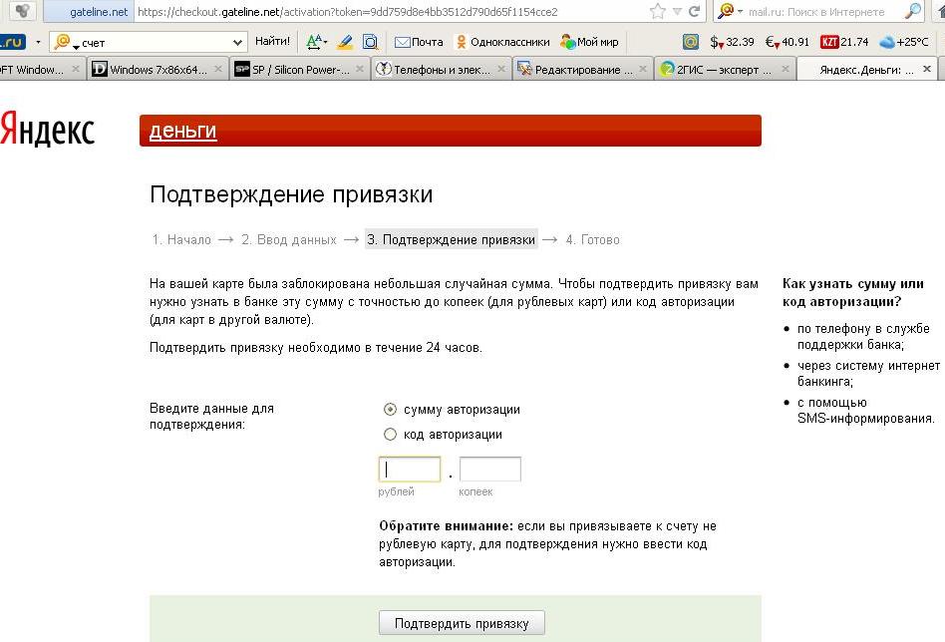Open 'Мой мир' from the toolbar

point(589,42)
